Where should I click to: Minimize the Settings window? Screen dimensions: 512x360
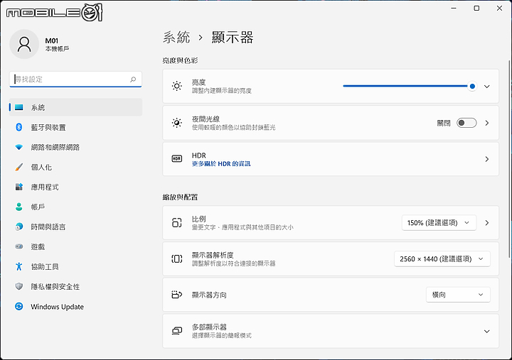[x=454, y=8]
